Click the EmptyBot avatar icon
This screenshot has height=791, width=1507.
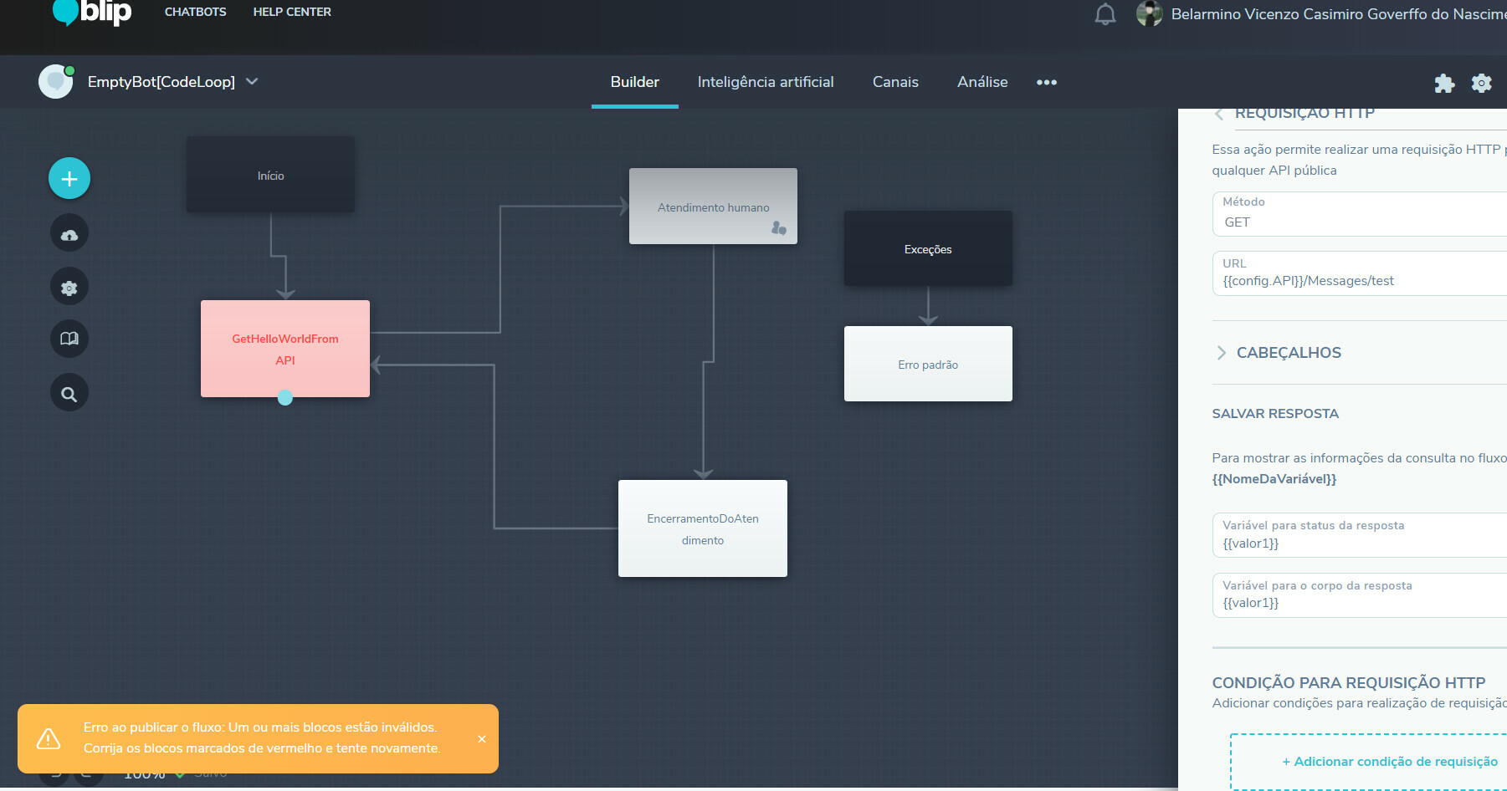[56, 82]
